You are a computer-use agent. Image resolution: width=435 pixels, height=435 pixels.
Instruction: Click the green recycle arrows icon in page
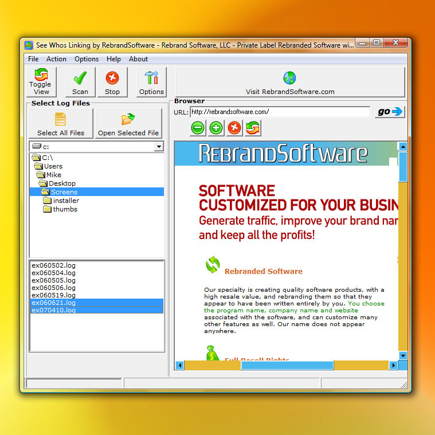(213, 265)
